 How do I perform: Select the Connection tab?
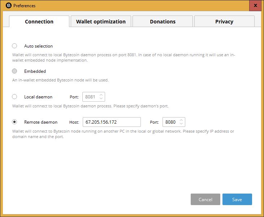[x=39, y=21]
